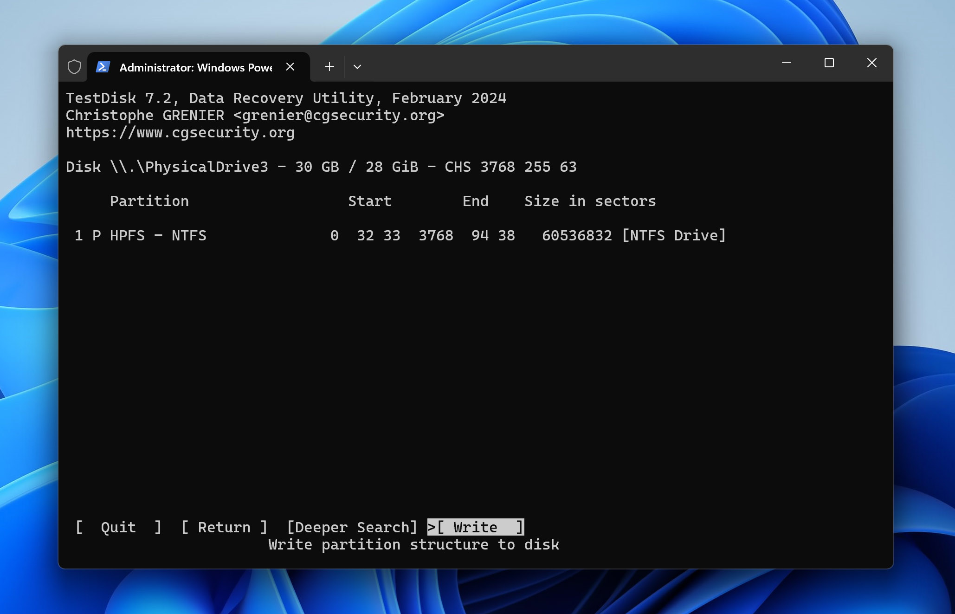Select the Administrator: Windows PowerShell tab

(x=198, y=67)
